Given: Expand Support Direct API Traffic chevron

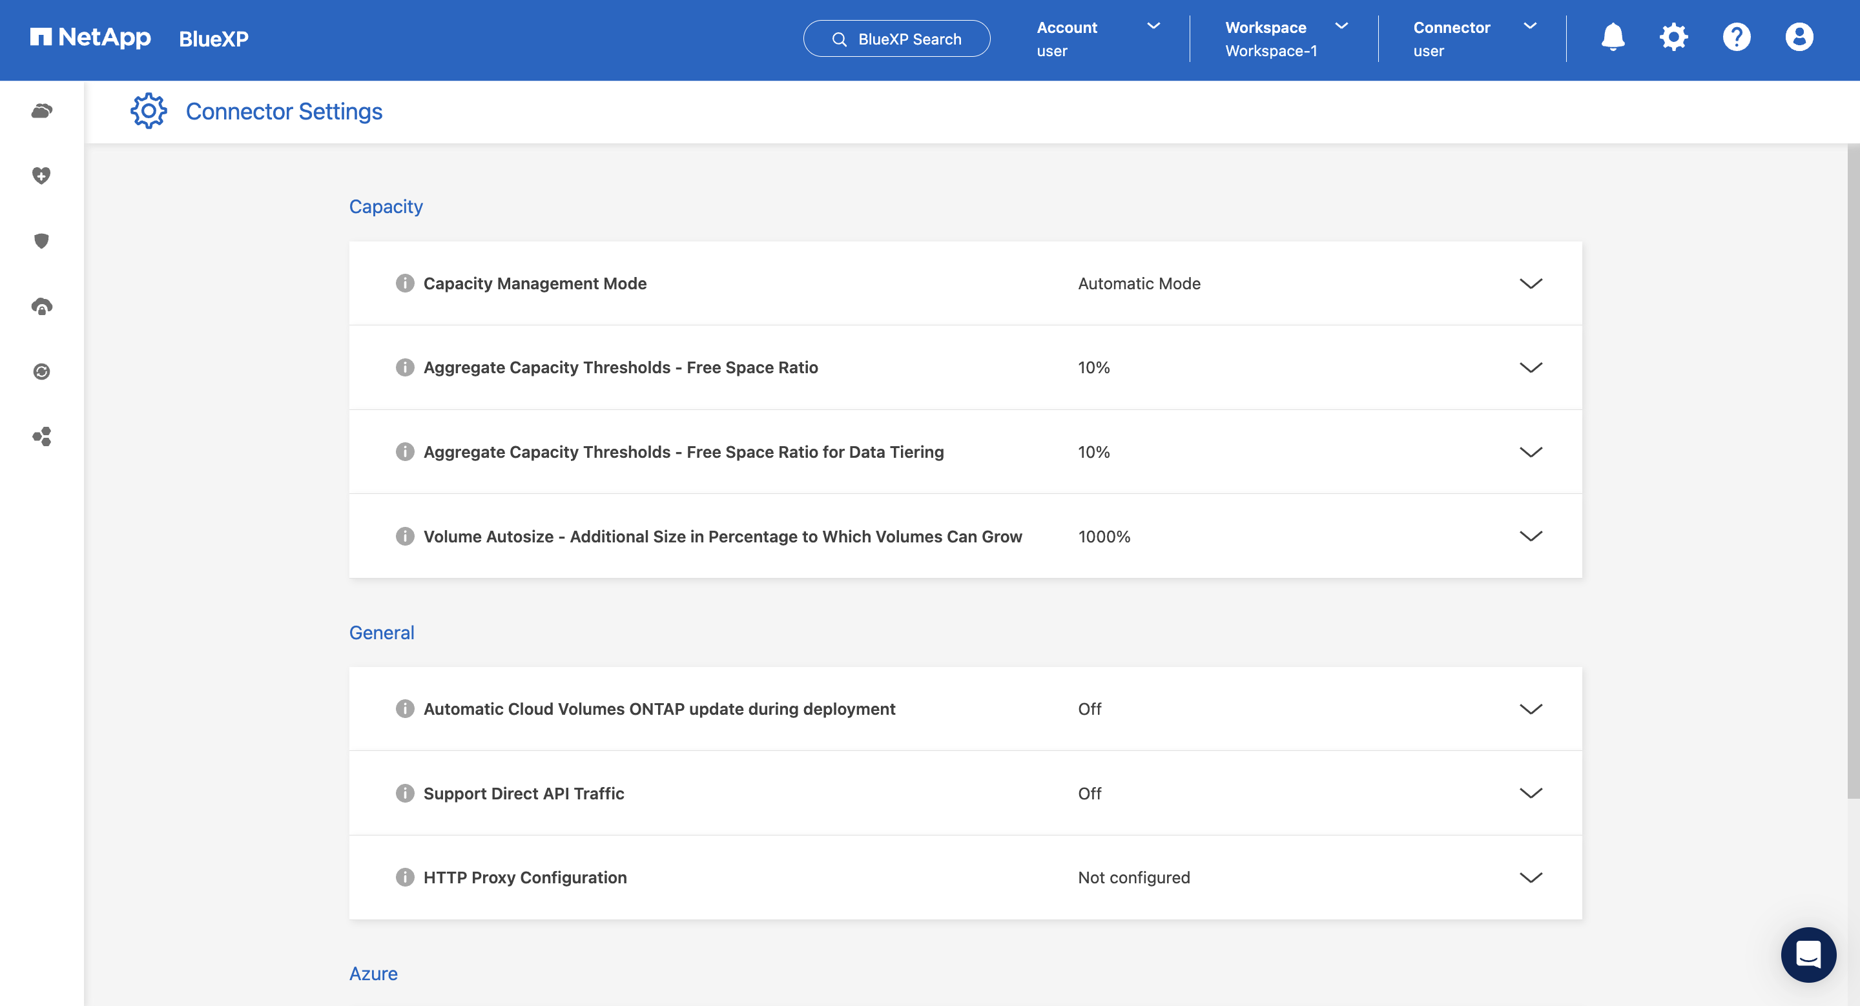Looking at the screenshot, I should click(1531, 793).
